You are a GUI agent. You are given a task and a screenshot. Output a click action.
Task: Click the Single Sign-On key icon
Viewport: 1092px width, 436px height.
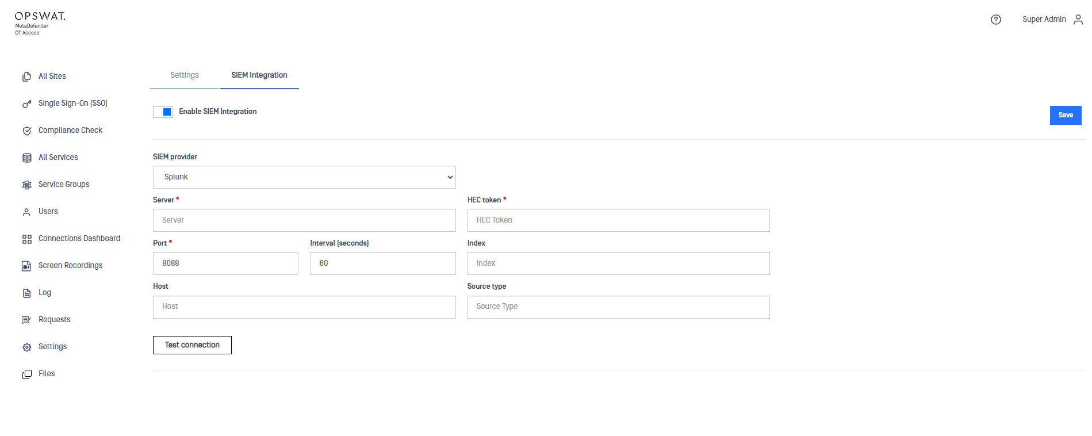coord(26,104)
